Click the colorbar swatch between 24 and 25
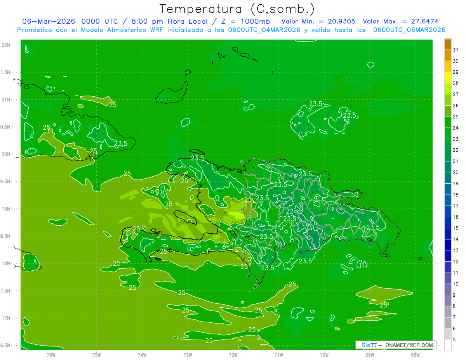 (448, 122)
